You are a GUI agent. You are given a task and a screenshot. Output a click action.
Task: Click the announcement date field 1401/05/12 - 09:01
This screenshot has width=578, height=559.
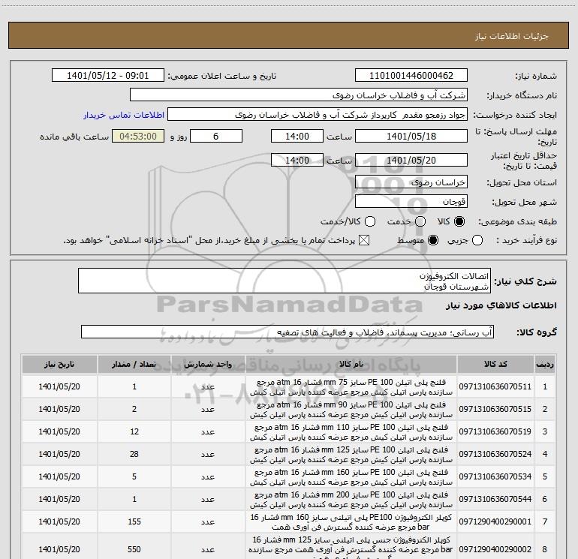(x=107, y=76)
